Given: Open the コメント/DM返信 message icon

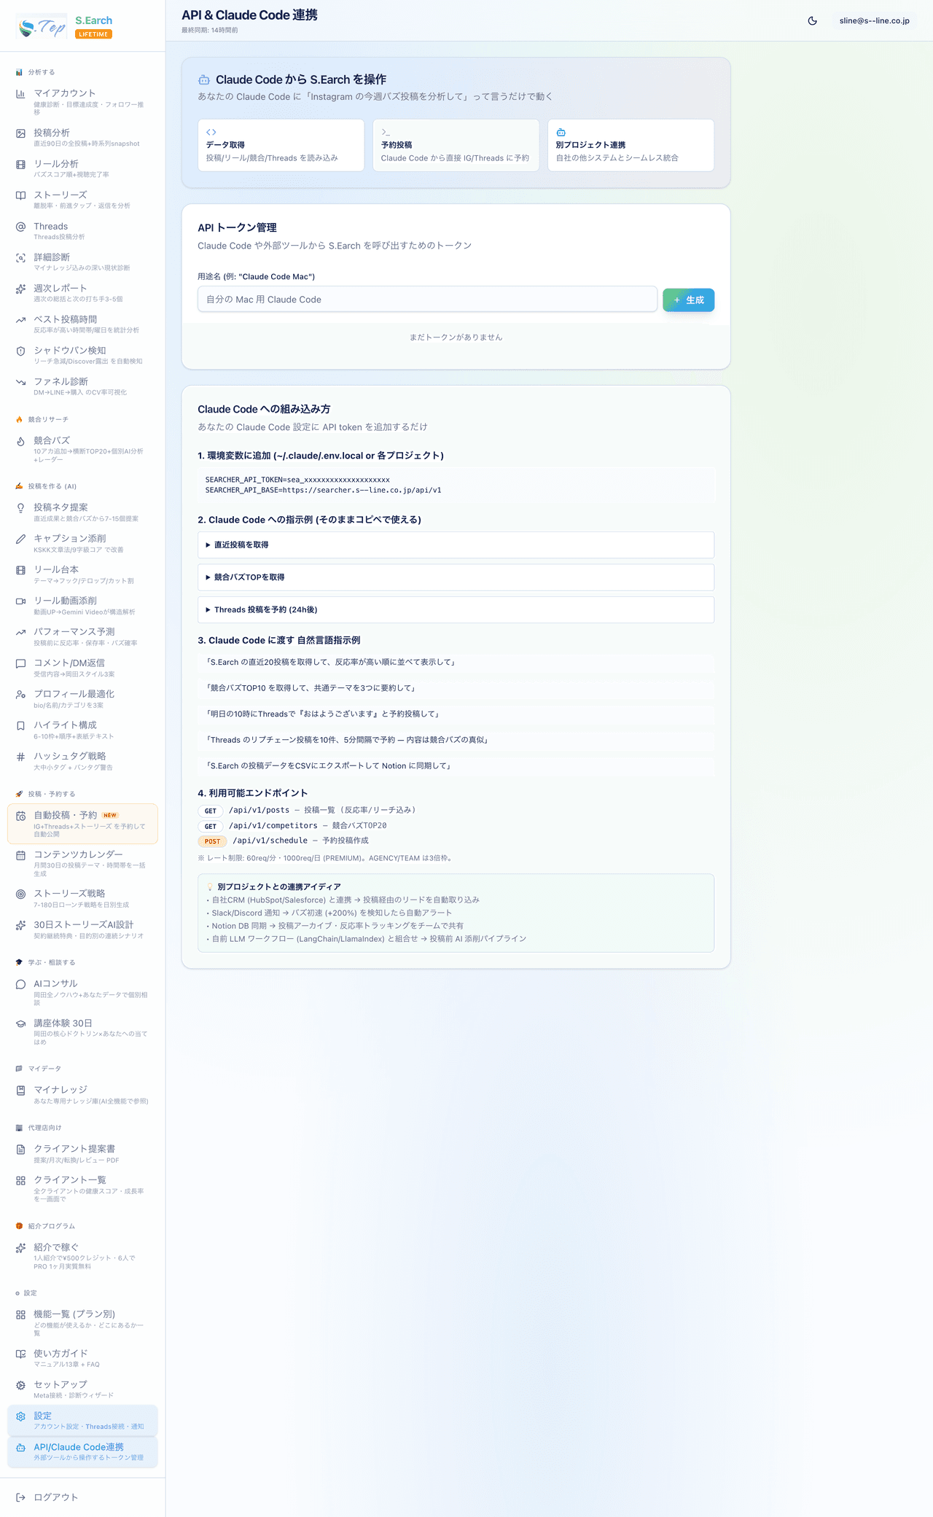Looking at the screenshot, I should 20,663.
